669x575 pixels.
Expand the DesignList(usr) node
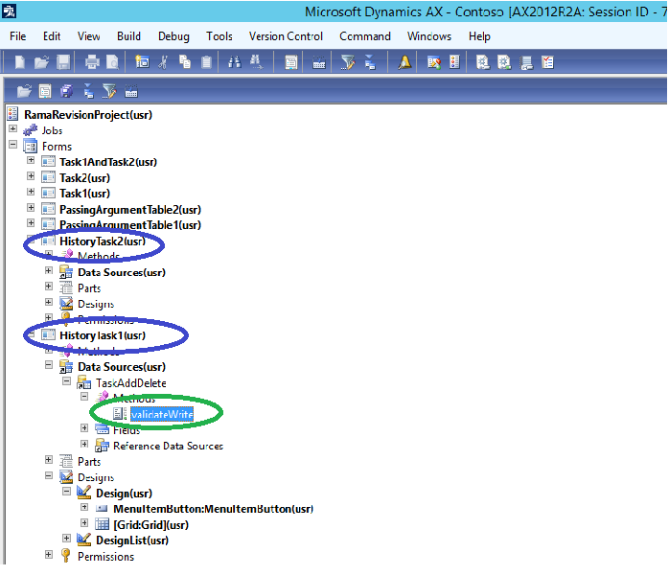(66, 539)
